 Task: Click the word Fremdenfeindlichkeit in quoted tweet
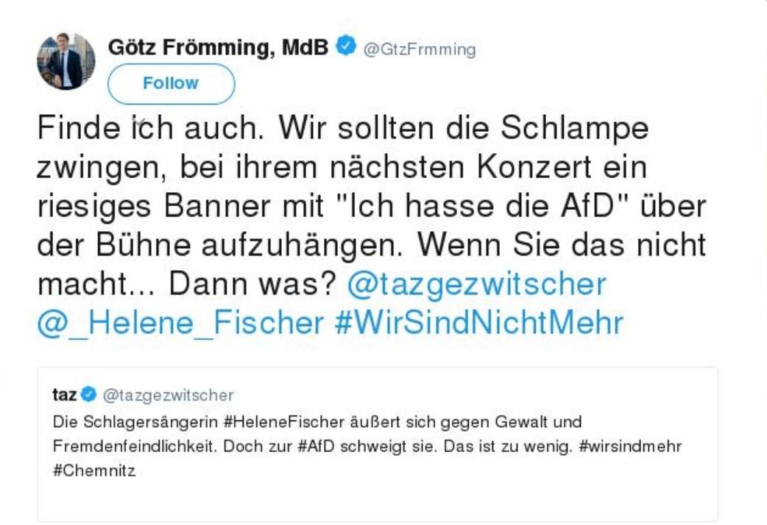[125, 447]
